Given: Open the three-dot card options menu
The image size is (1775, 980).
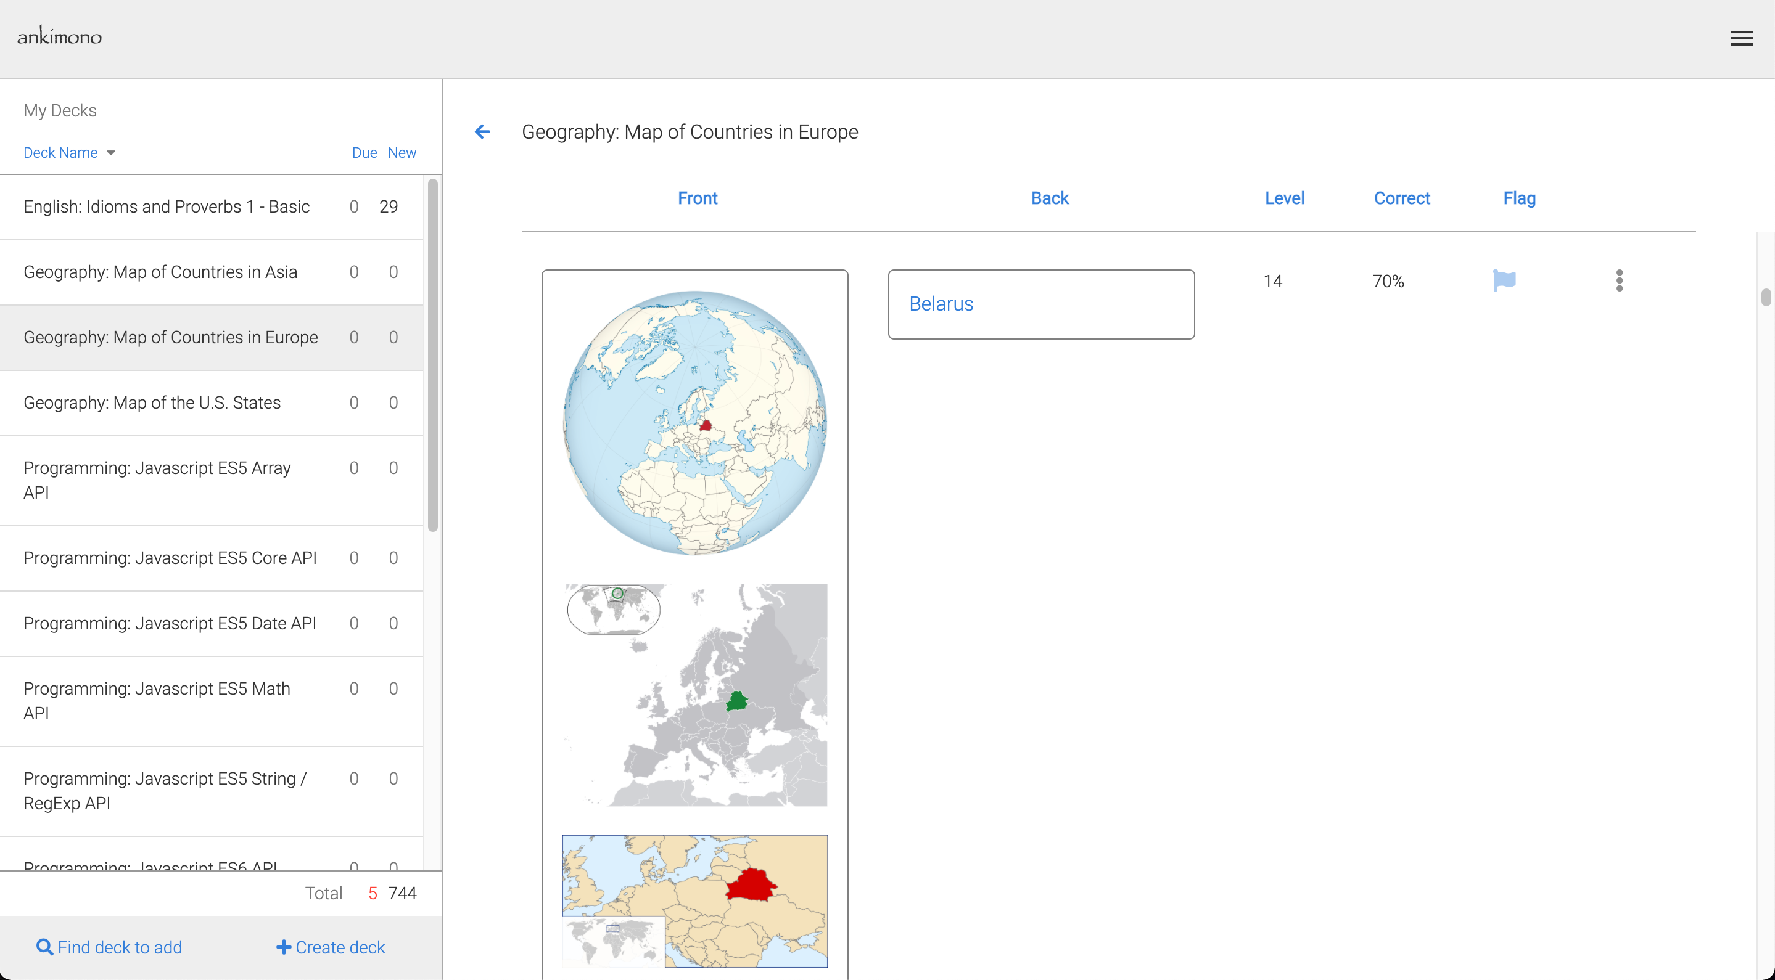Looking at the screenshot, I should click(x=1620, y=280).
